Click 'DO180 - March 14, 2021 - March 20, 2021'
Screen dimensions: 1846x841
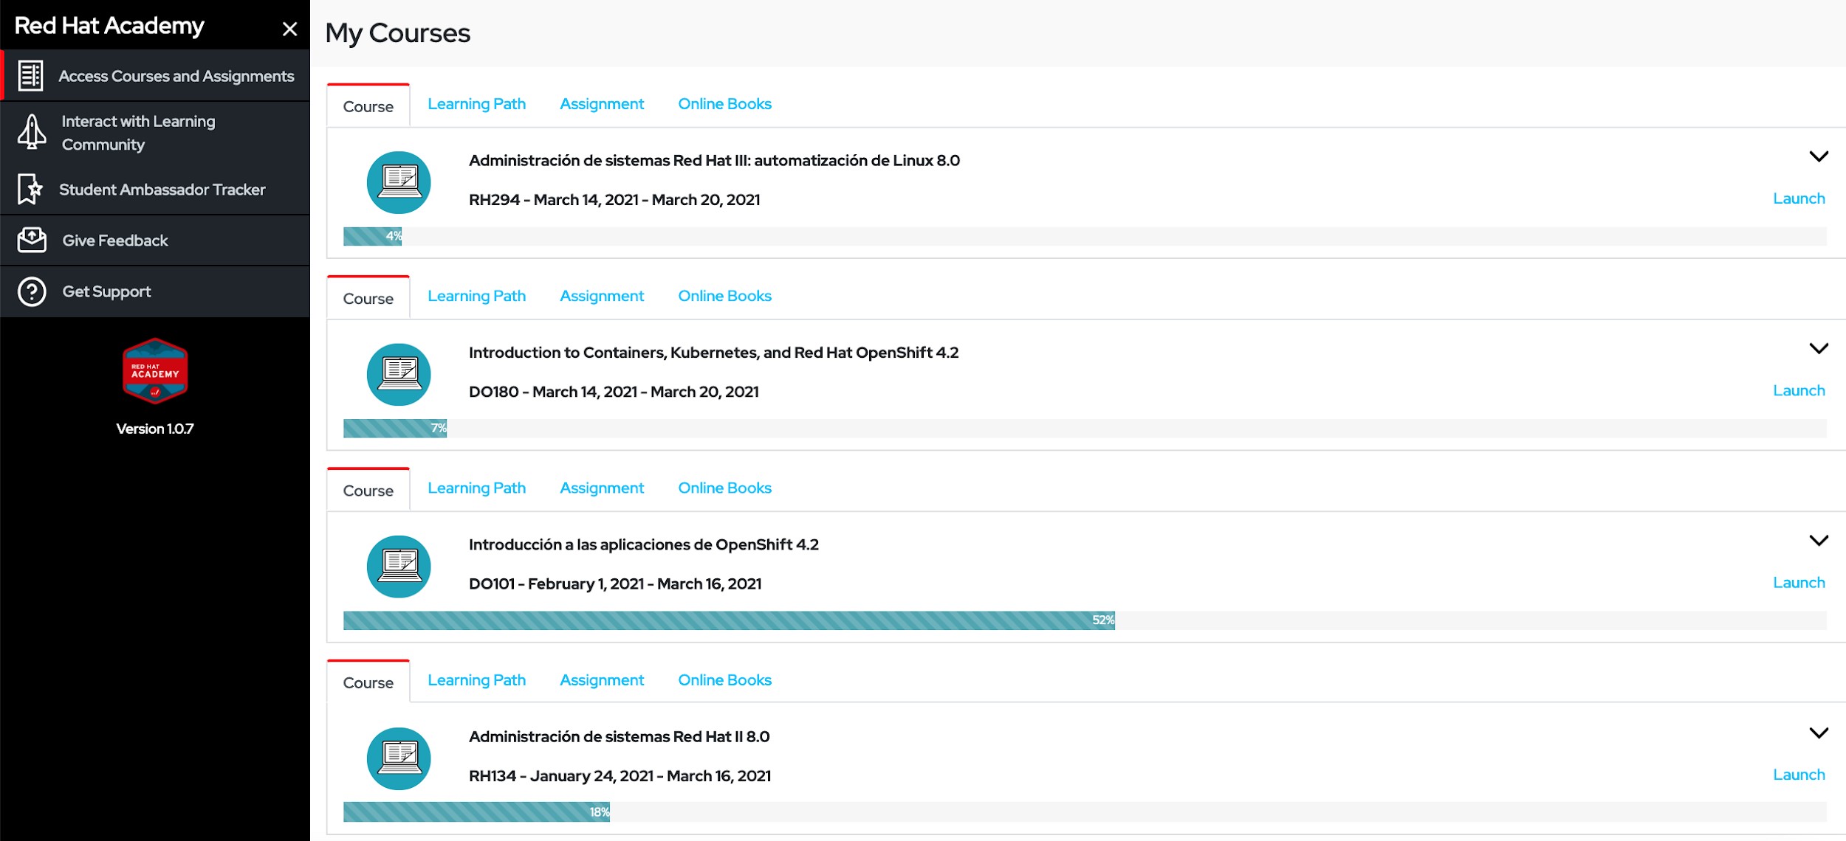pyautogui.click(x=614, y=392)
